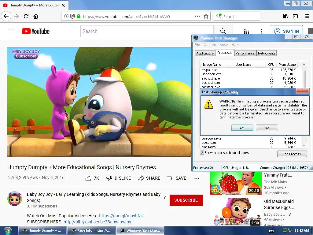Sort processes by User Name column
Screen dimensions: 313x235
(249, 65)
